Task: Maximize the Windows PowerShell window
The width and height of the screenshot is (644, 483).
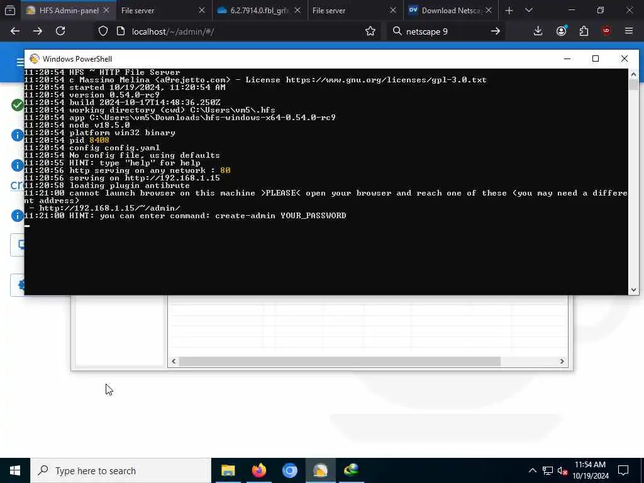Action: 596,58
